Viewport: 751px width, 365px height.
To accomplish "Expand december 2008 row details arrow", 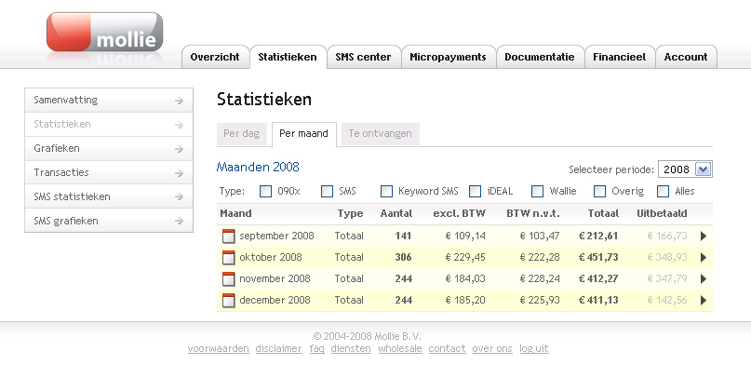I will 704,301.
